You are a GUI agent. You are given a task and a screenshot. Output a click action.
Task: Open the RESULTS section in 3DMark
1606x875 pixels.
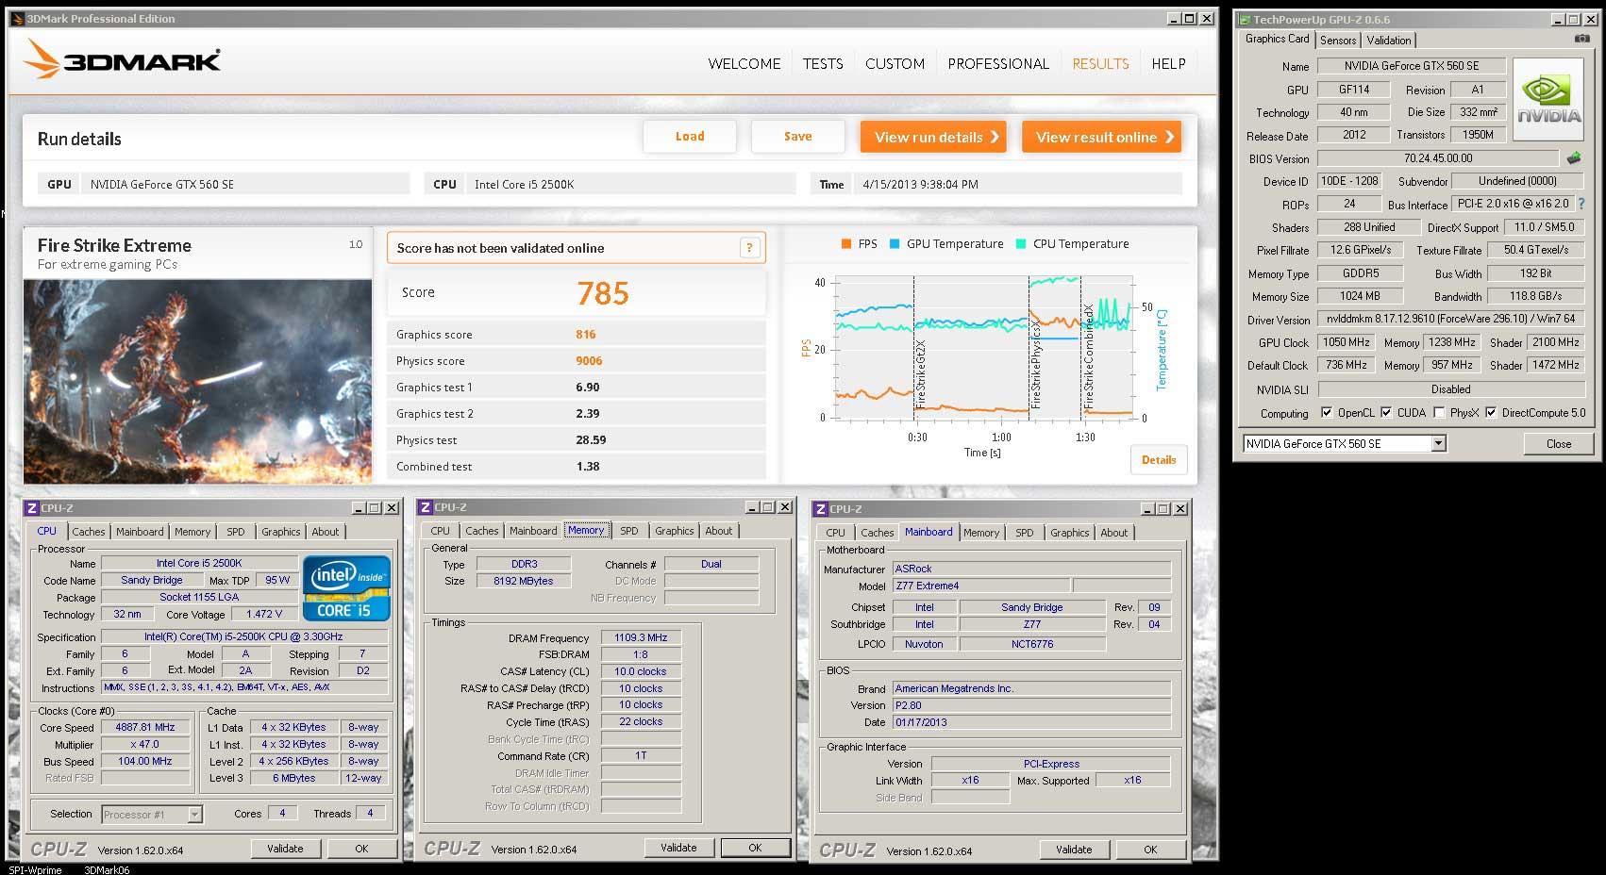(1100, 64)
